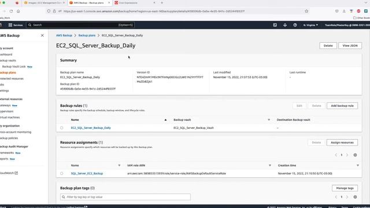Open Backup Vault Lock in sidebar
The width and height of the screenshot is (370, 208).
coord(14,66)
